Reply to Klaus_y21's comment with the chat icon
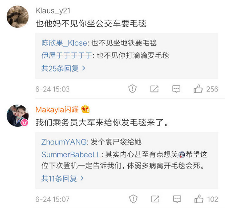The image size is (225, 208). point(176,89)
